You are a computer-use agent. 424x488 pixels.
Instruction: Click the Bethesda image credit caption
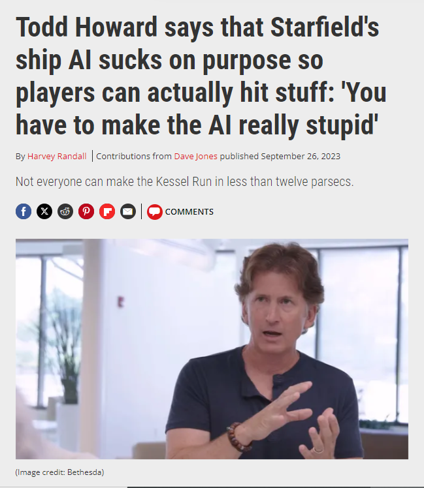coord(59,472)
